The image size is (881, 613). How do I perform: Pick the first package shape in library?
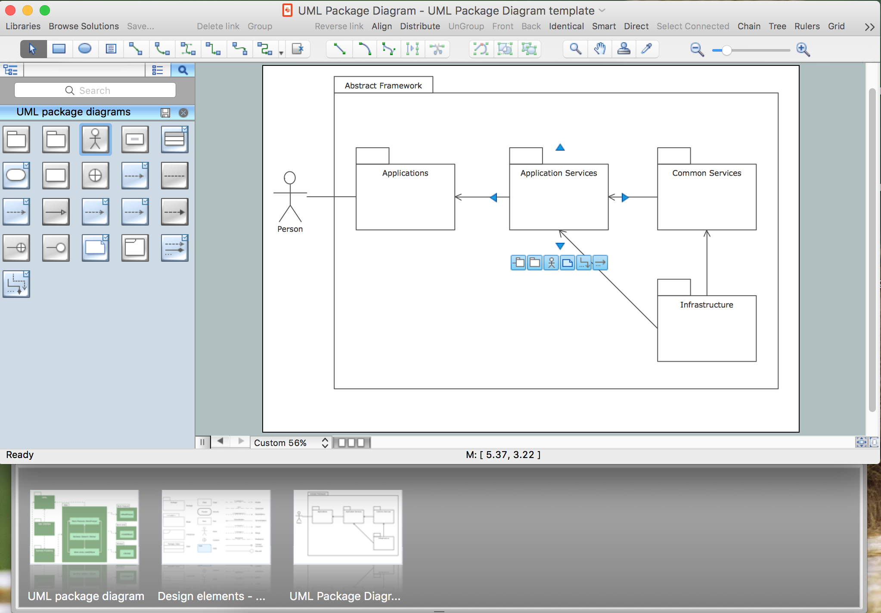(16, 139)
